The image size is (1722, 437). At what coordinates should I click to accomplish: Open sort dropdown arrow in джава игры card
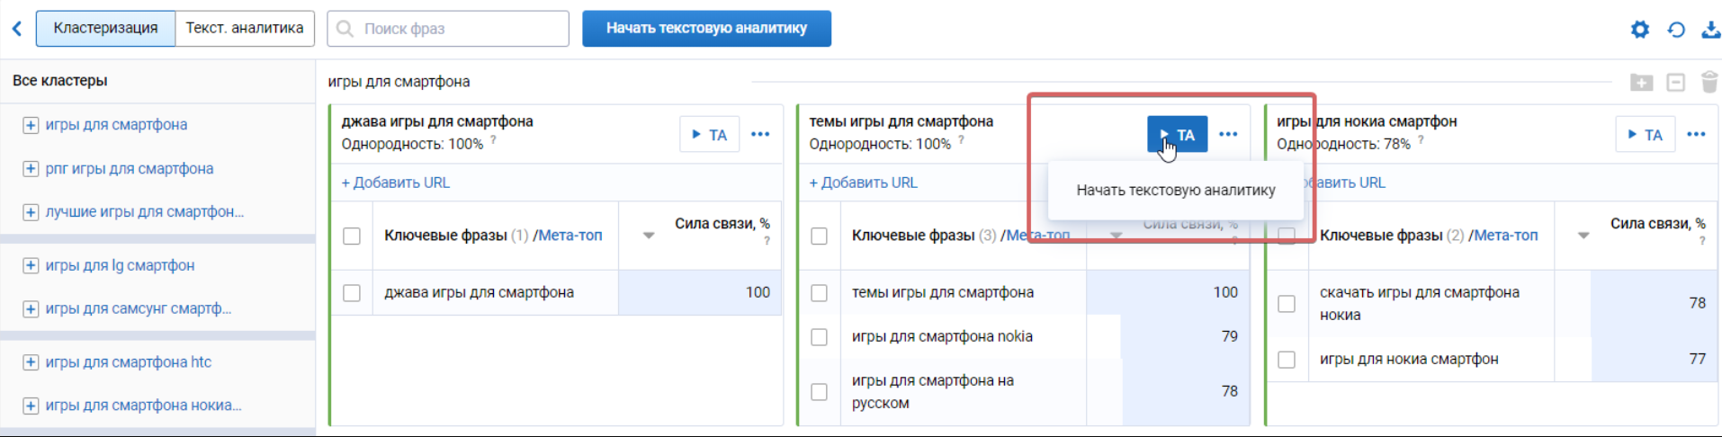click(x=649, y=236)
